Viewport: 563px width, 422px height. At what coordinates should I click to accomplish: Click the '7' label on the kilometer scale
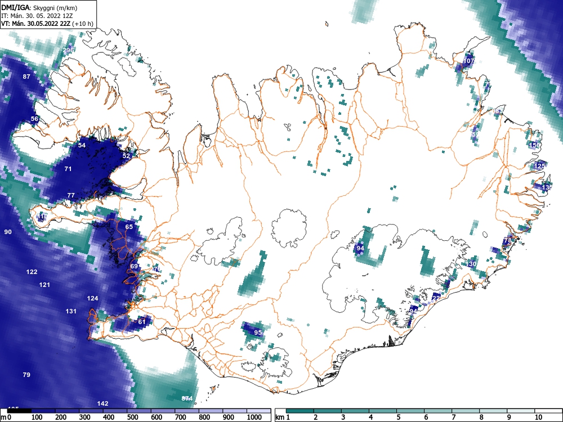(x=453, y=417)
